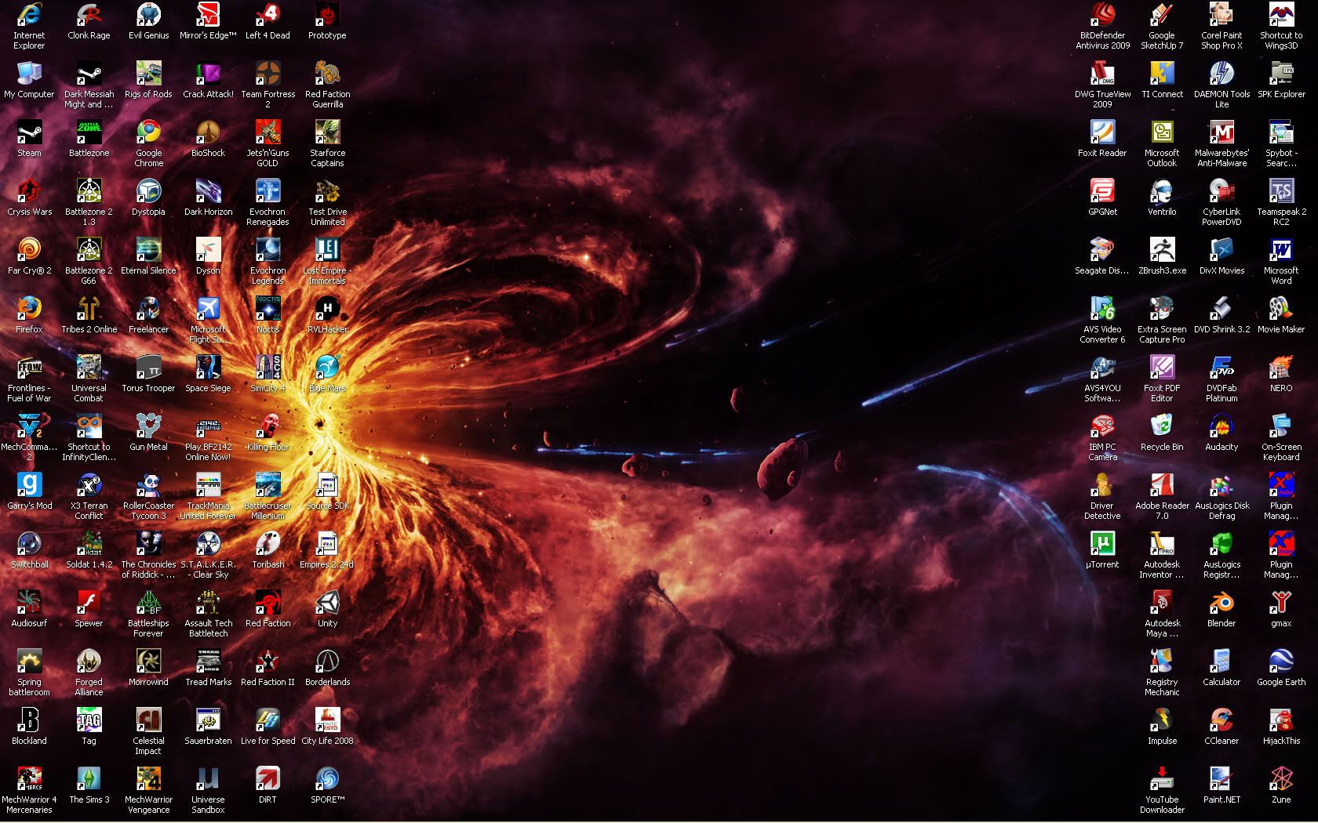Image resolution: width=1318 pixels, height=823 pixels.
Task: Click the Recycle Bin icon
Action: pos(1162,426)
